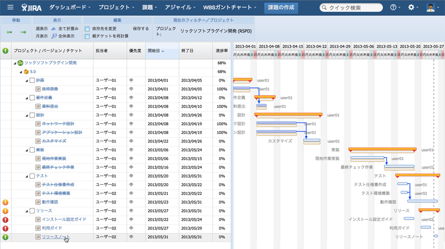Screen dimensions: 445x249
Task: Click the 進捗率 column header
Action: (222, 51)
